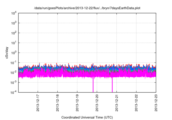Click the Coordinated Universal Time (UTC) axis label
The image size is (172, 120).
point(87,117)
